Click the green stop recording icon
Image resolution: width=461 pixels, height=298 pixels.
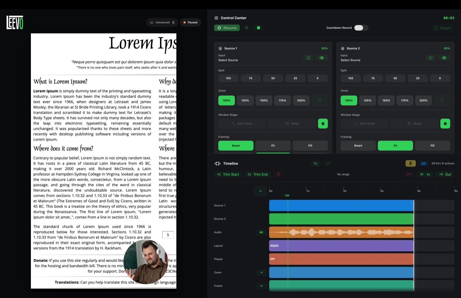pos(258,28)
